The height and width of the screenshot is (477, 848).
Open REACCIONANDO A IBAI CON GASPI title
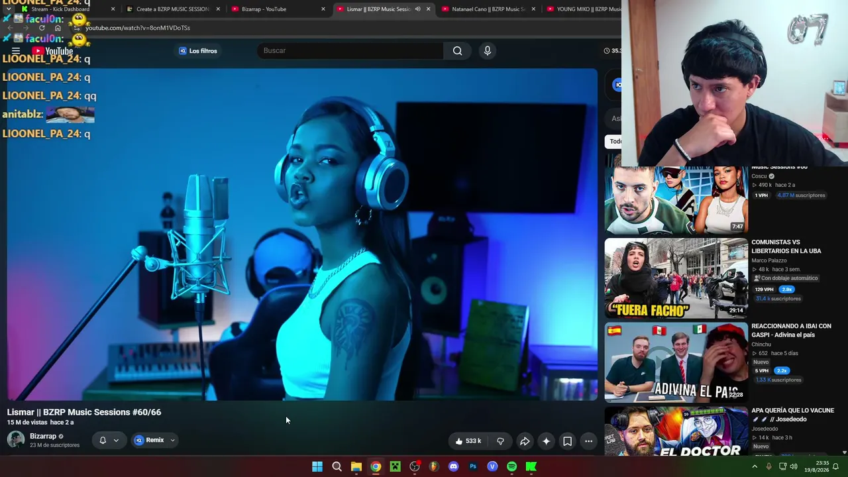coord(791,331)
